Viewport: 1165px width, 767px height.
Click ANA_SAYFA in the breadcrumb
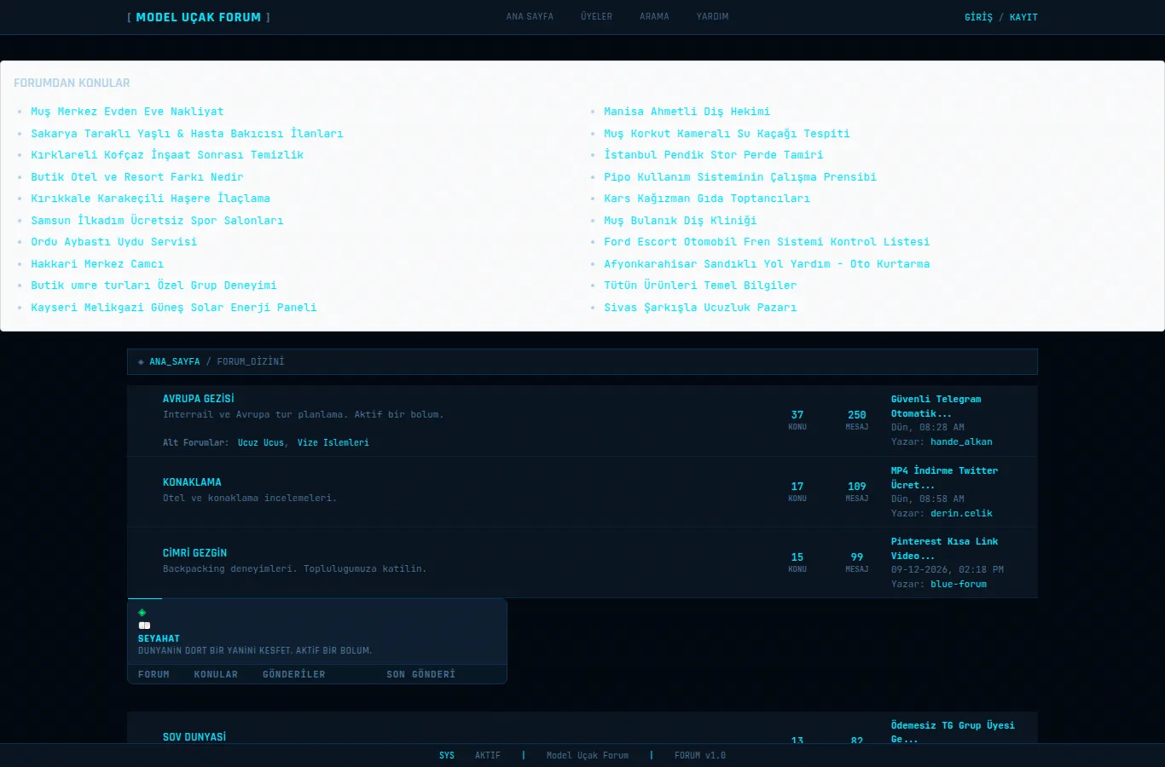(x=175, y=361)
